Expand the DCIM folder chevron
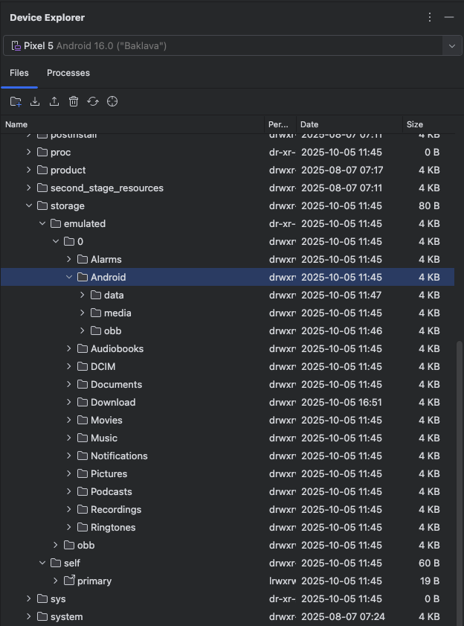The width and height of the screenshot is (464, 626). (x=70, y=367)
